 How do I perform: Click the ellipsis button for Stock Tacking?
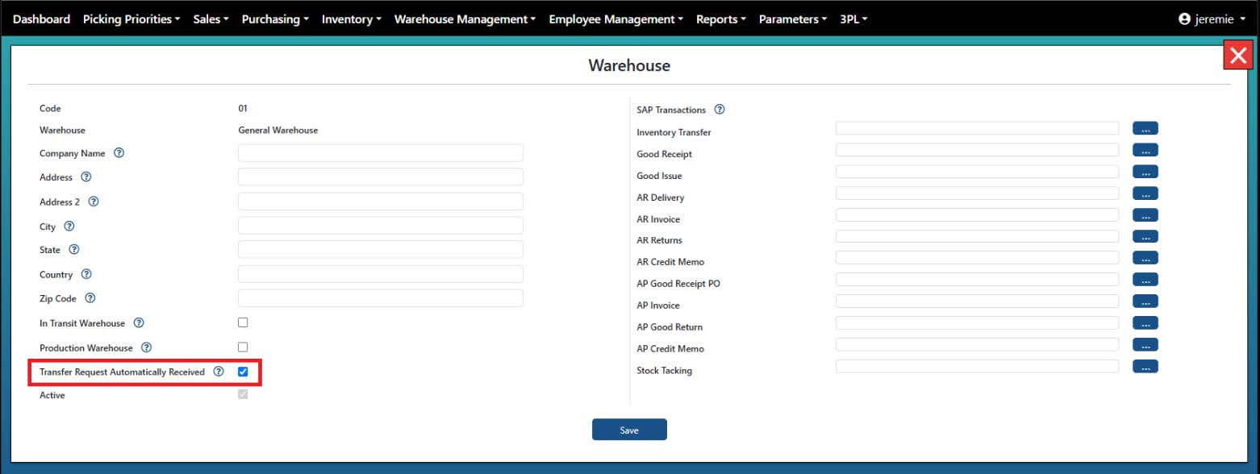coord(1145,366)
